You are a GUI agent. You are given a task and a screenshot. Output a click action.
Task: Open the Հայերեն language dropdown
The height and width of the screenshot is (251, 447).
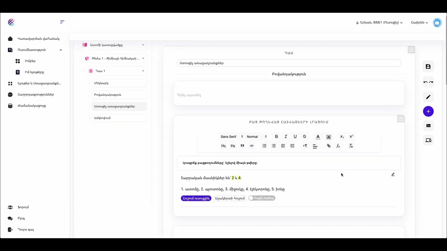point(419,22)
